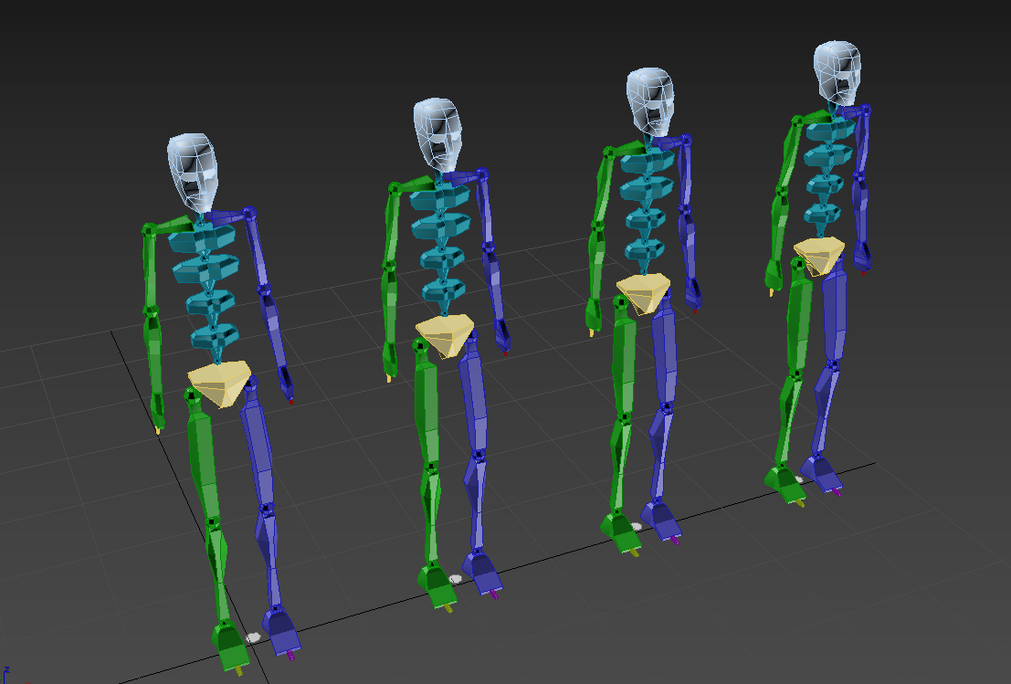The image size is (1011, 684).
Task: Select the top teal spine segment of leftmost biped
Action: click(x=201, y=238)
